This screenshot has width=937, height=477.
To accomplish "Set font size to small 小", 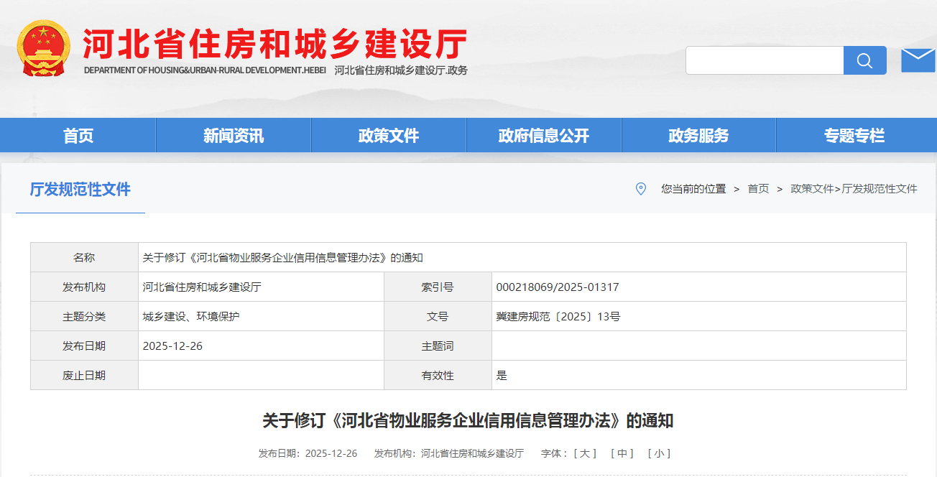I will 659,453.
